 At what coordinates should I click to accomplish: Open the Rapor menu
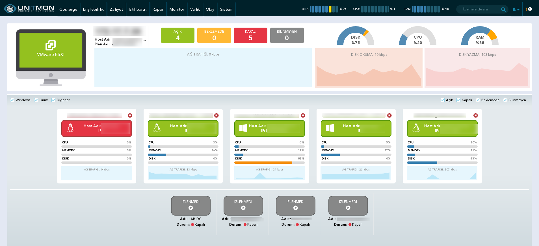click(x=158, y=9)
